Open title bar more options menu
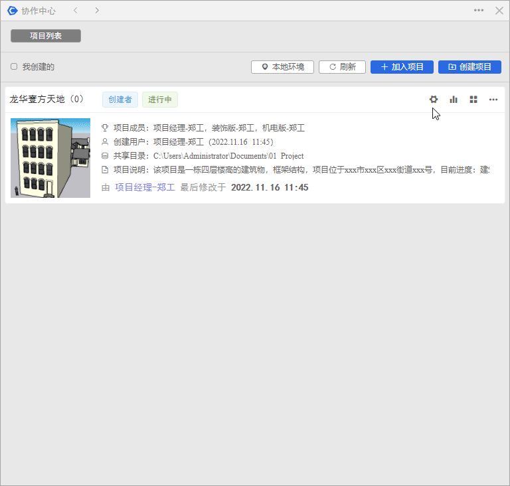Screen dimensions: 510x486 (479, 11)
